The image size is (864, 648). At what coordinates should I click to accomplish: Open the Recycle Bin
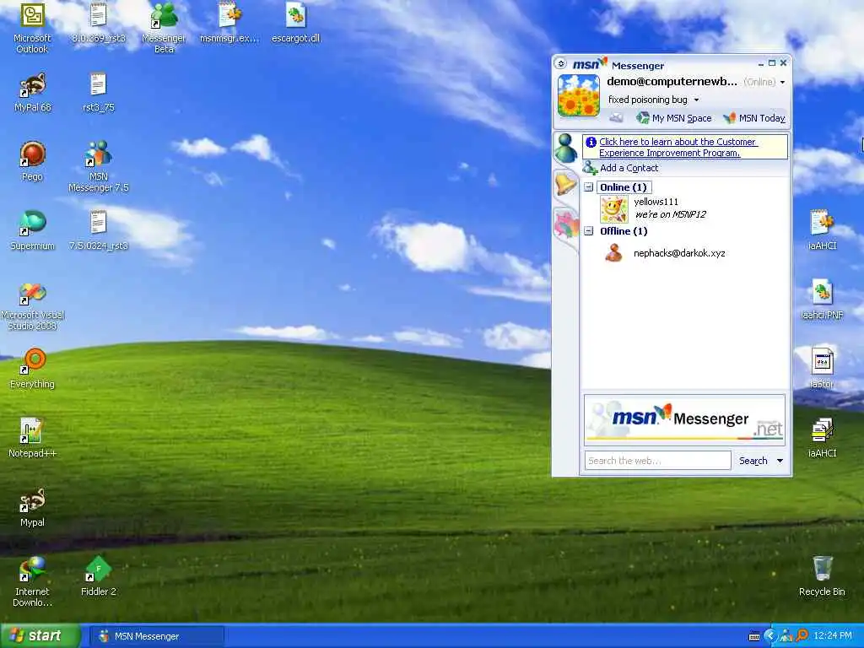click(x=822, y=576)
